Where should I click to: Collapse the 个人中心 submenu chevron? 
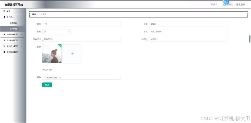point(22,17)
